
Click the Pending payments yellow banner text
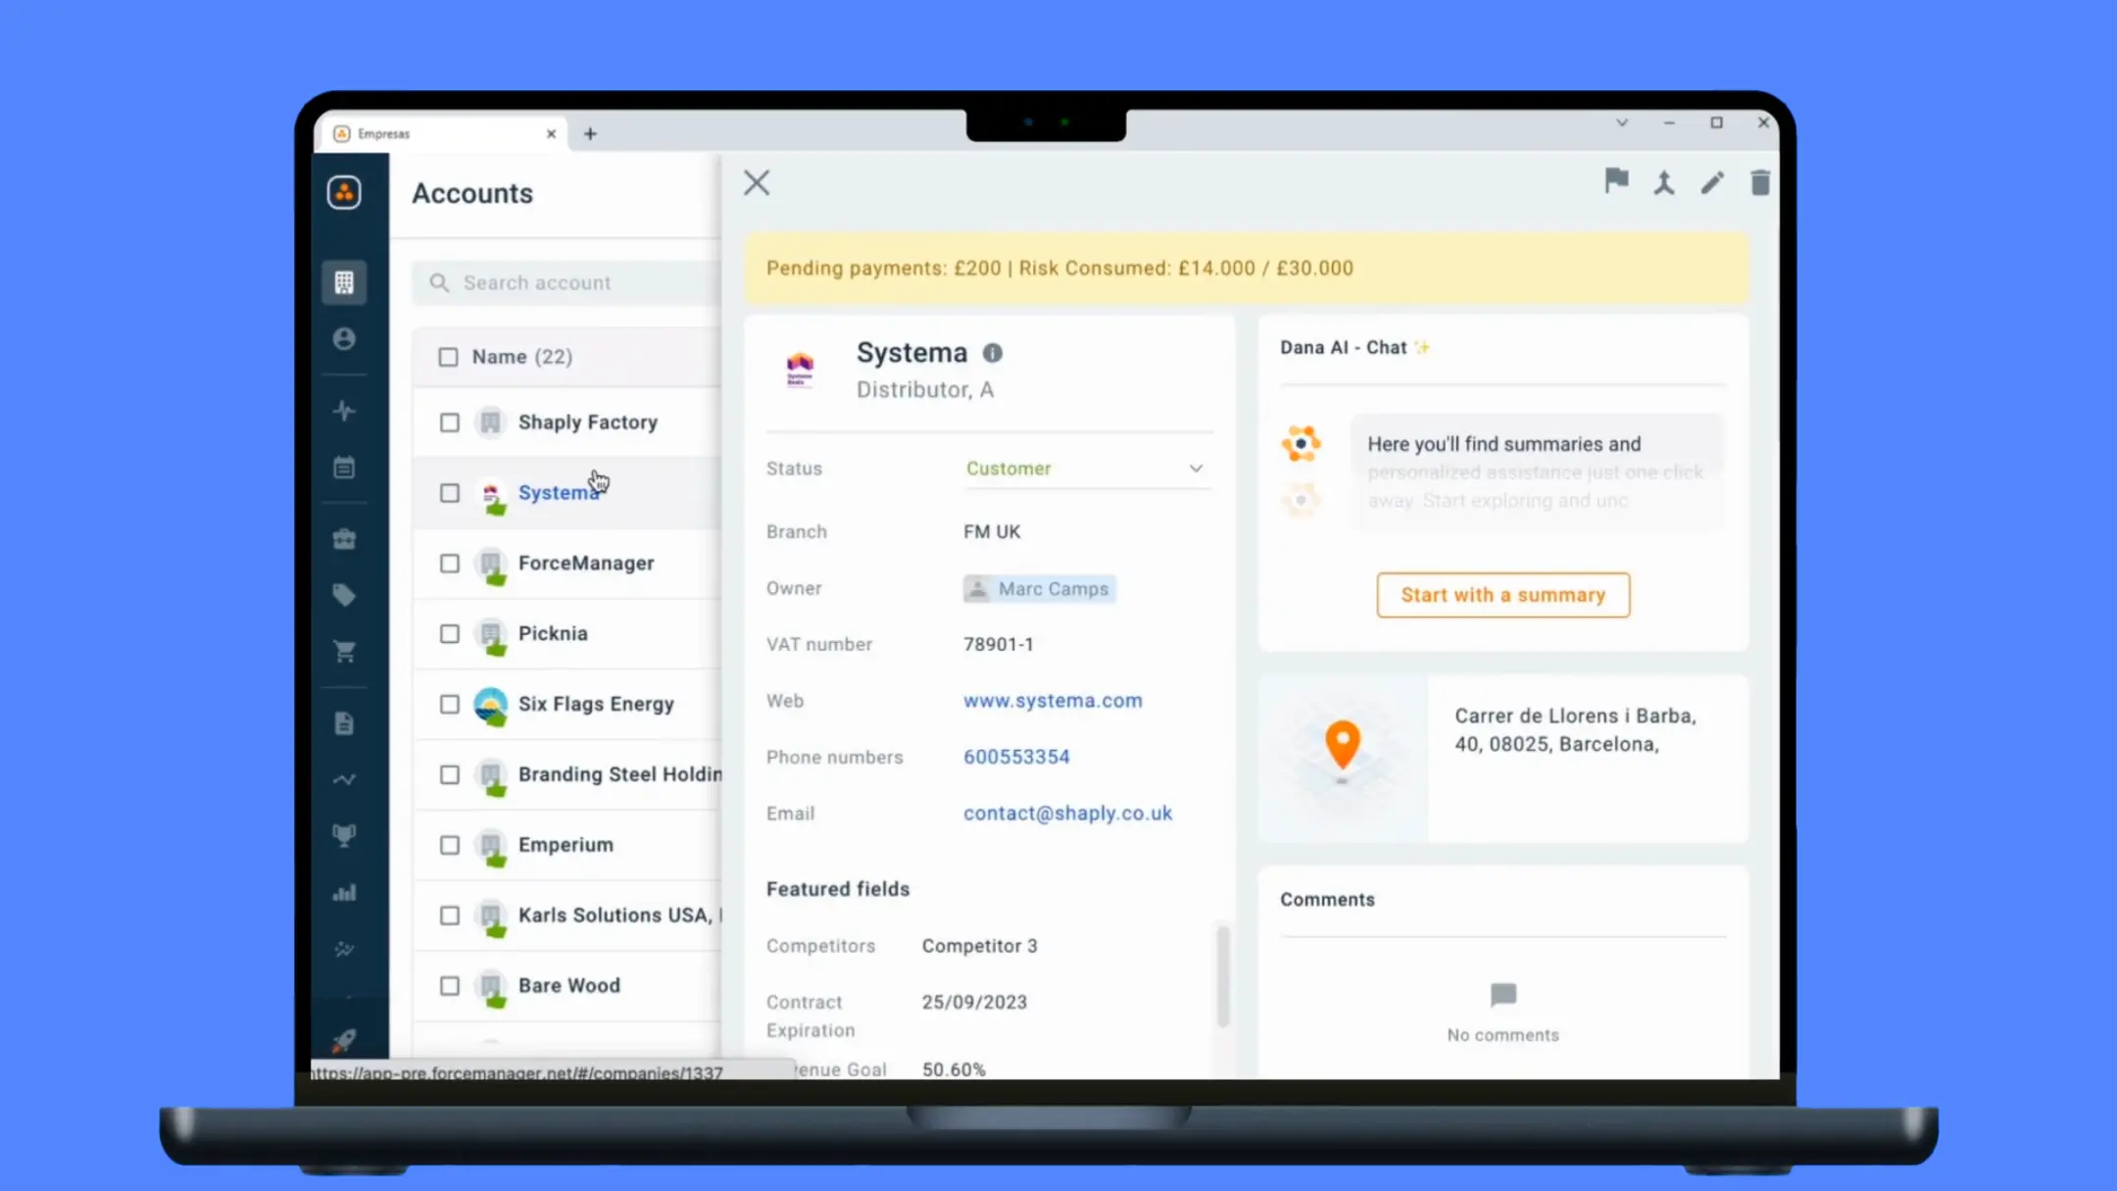1059,269
